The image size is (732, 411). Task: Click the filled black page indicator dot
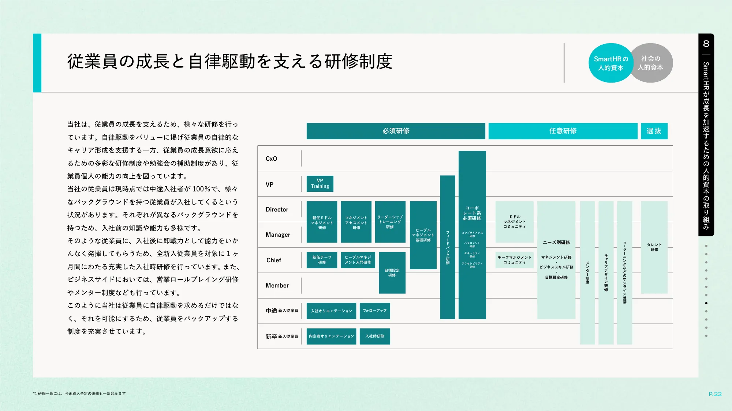[706, 303]
